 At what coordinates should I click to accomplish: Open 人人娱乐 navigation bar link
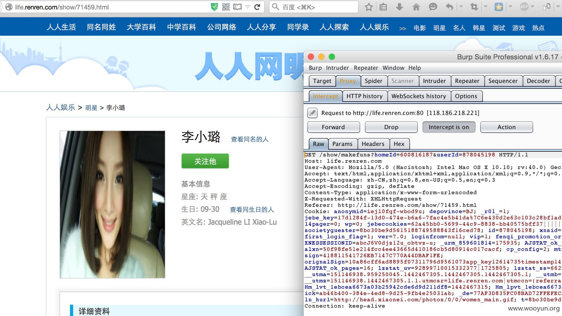pyautogui.click(x=374, y=27)
